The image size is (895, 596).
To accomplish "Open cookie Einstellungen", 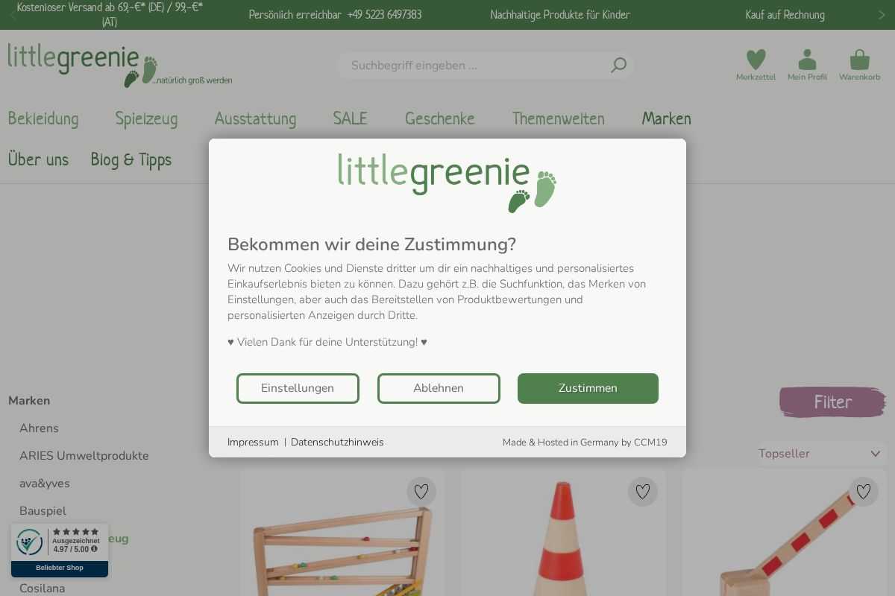I will (x=298, y=388).
